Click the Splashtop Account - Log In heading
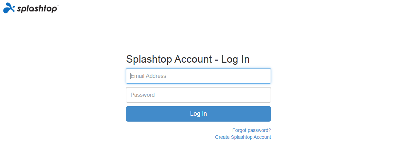This screenshot has height=145, width=398. click(188, 59)
